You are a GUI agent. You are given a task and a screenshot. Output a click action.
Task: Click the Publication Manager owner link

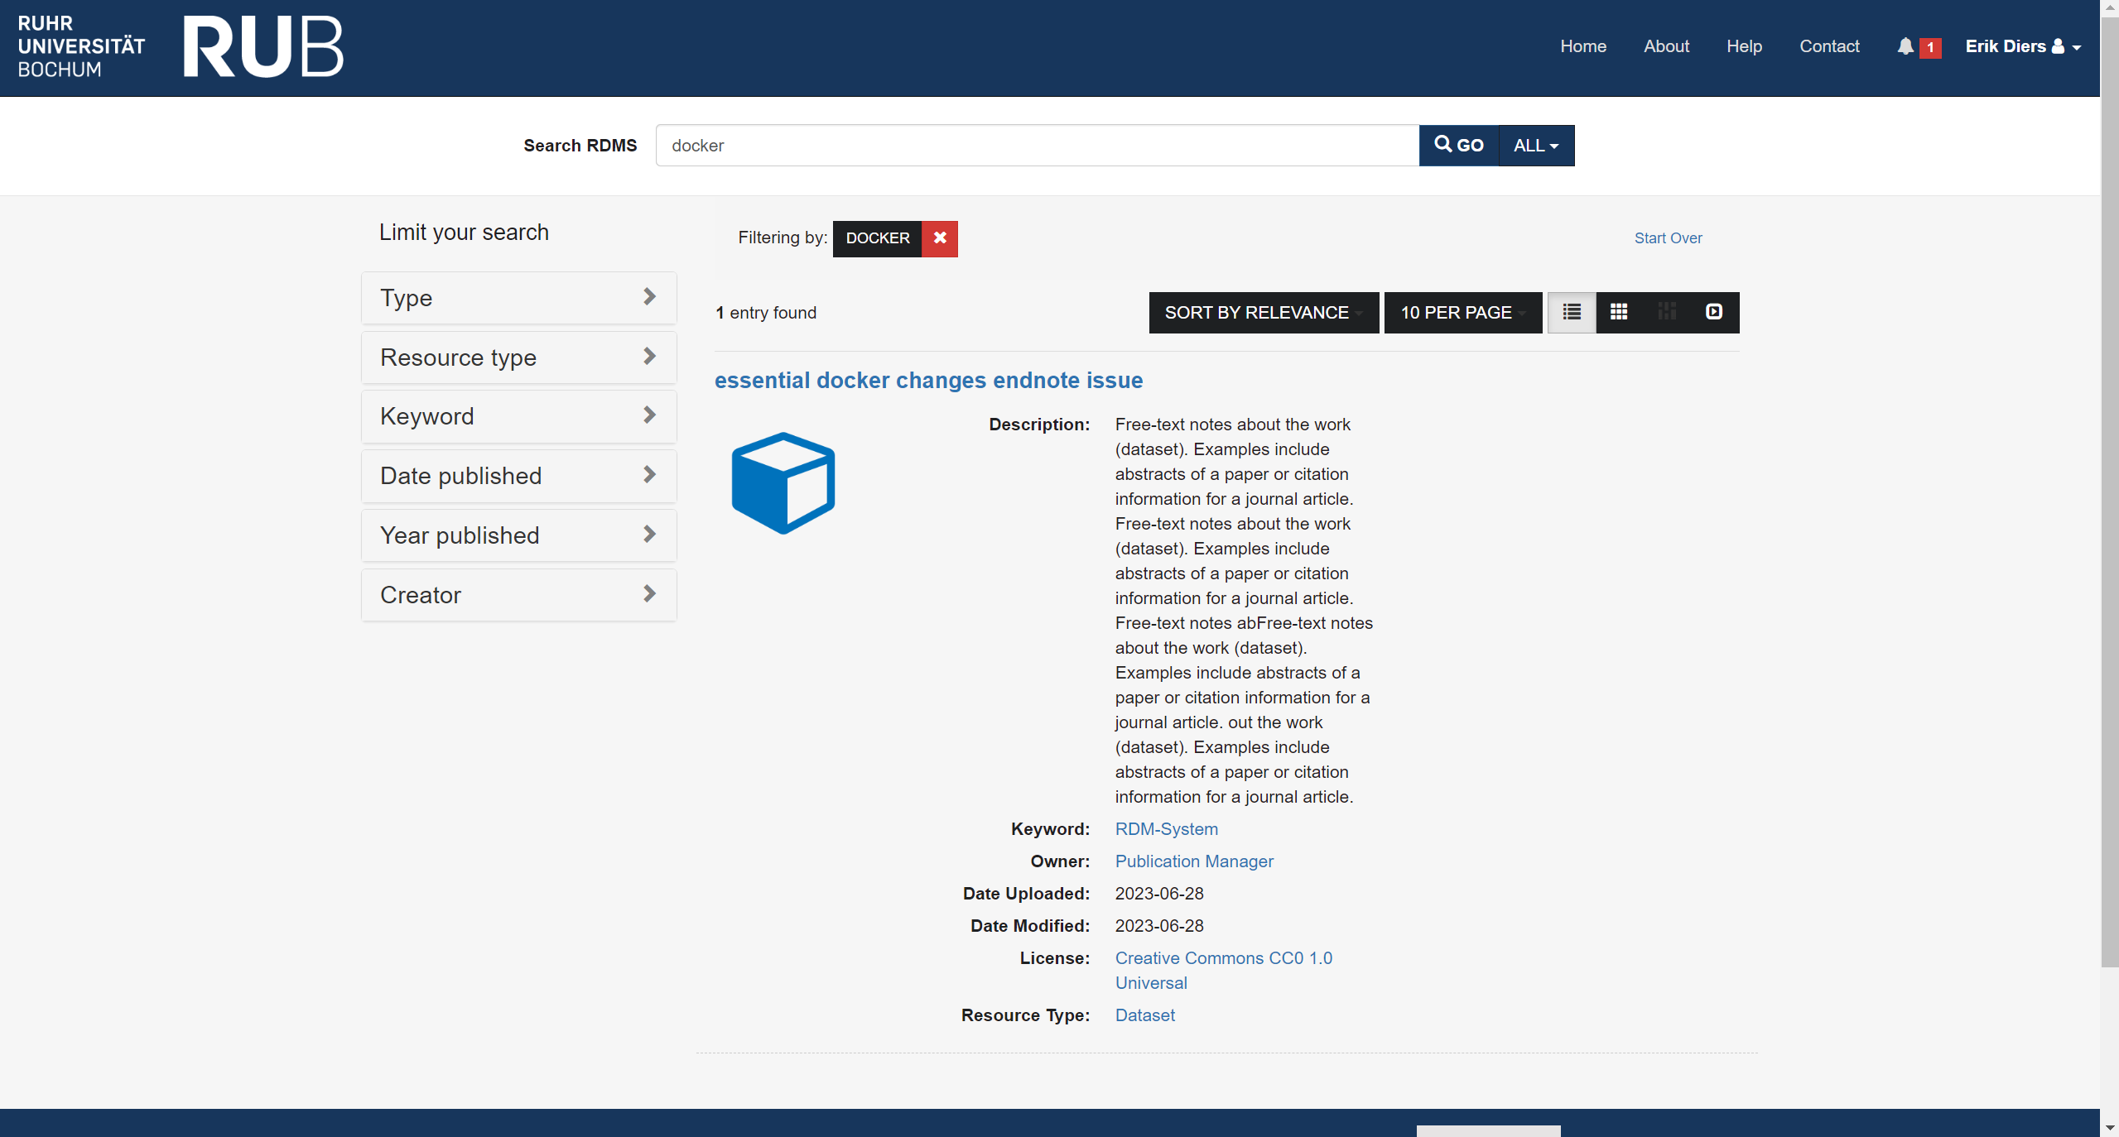(1194, 861)
